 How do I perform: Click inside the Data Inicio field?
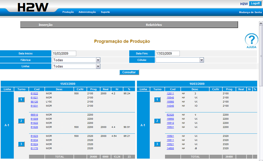64,53
